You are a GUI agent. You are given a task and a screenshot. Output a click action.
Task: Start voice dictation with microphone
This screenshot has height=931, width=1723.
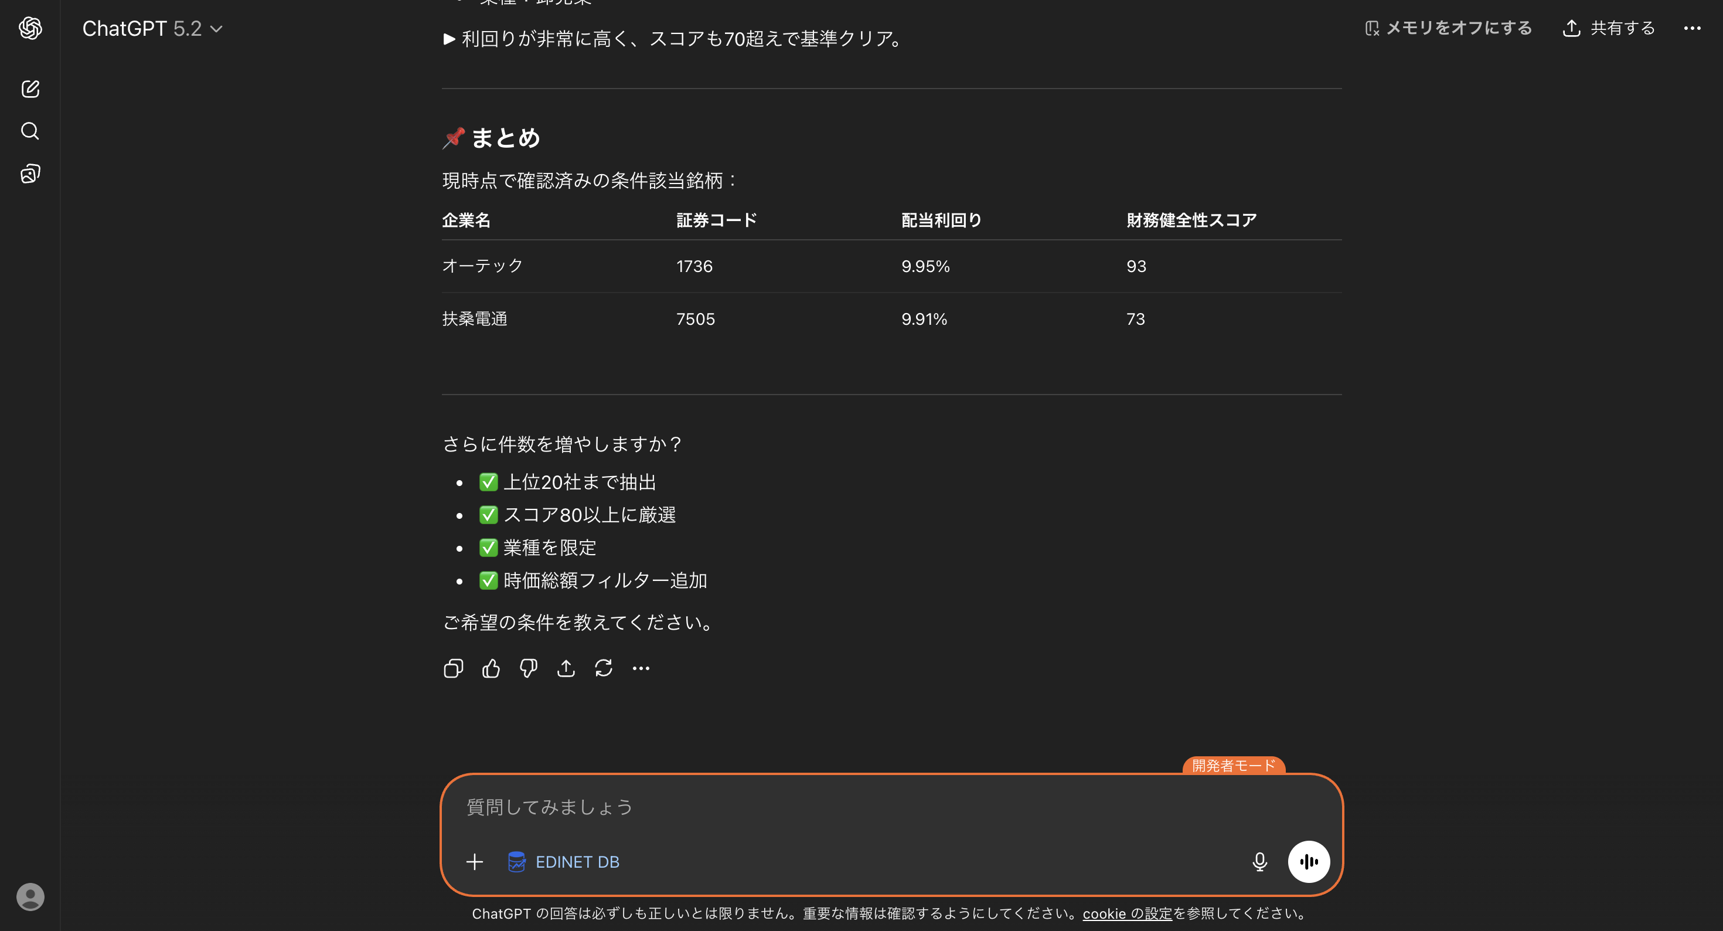pyautogui.click(x=1260, y=861)
